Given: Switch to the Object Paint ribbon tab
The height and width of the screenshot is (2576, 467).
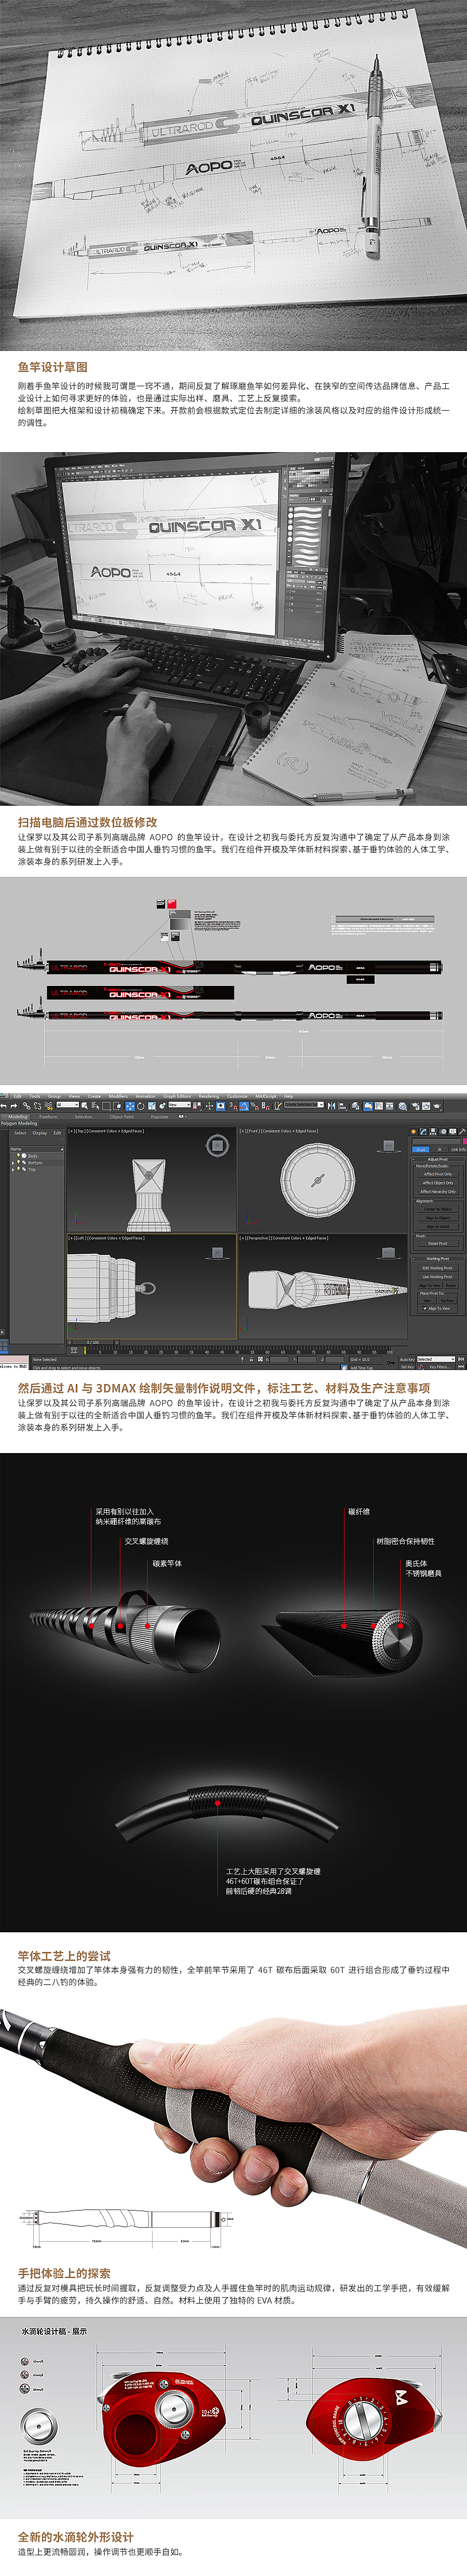Looking at the screenshot, I should [121, 1117].
